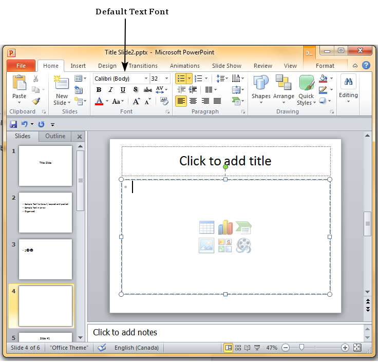Click the zoom out minus button
Image resolution: width=378 pixels, height=362 pixels.
click(286, 348)
